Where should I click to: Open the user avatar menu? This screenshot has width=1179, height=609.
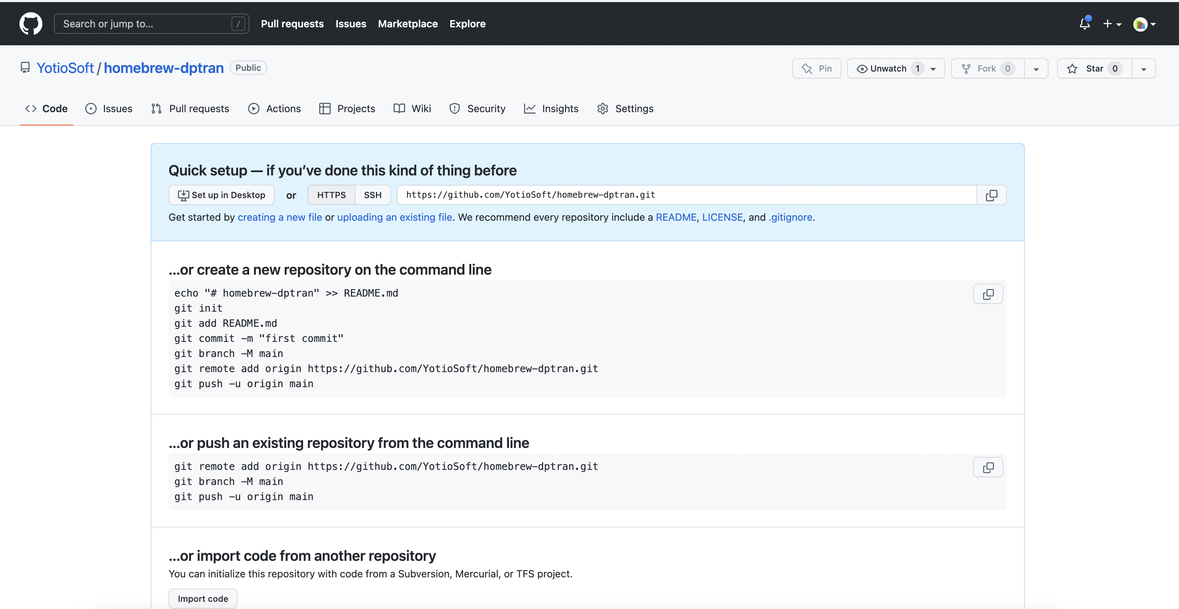coord(1144,24)
